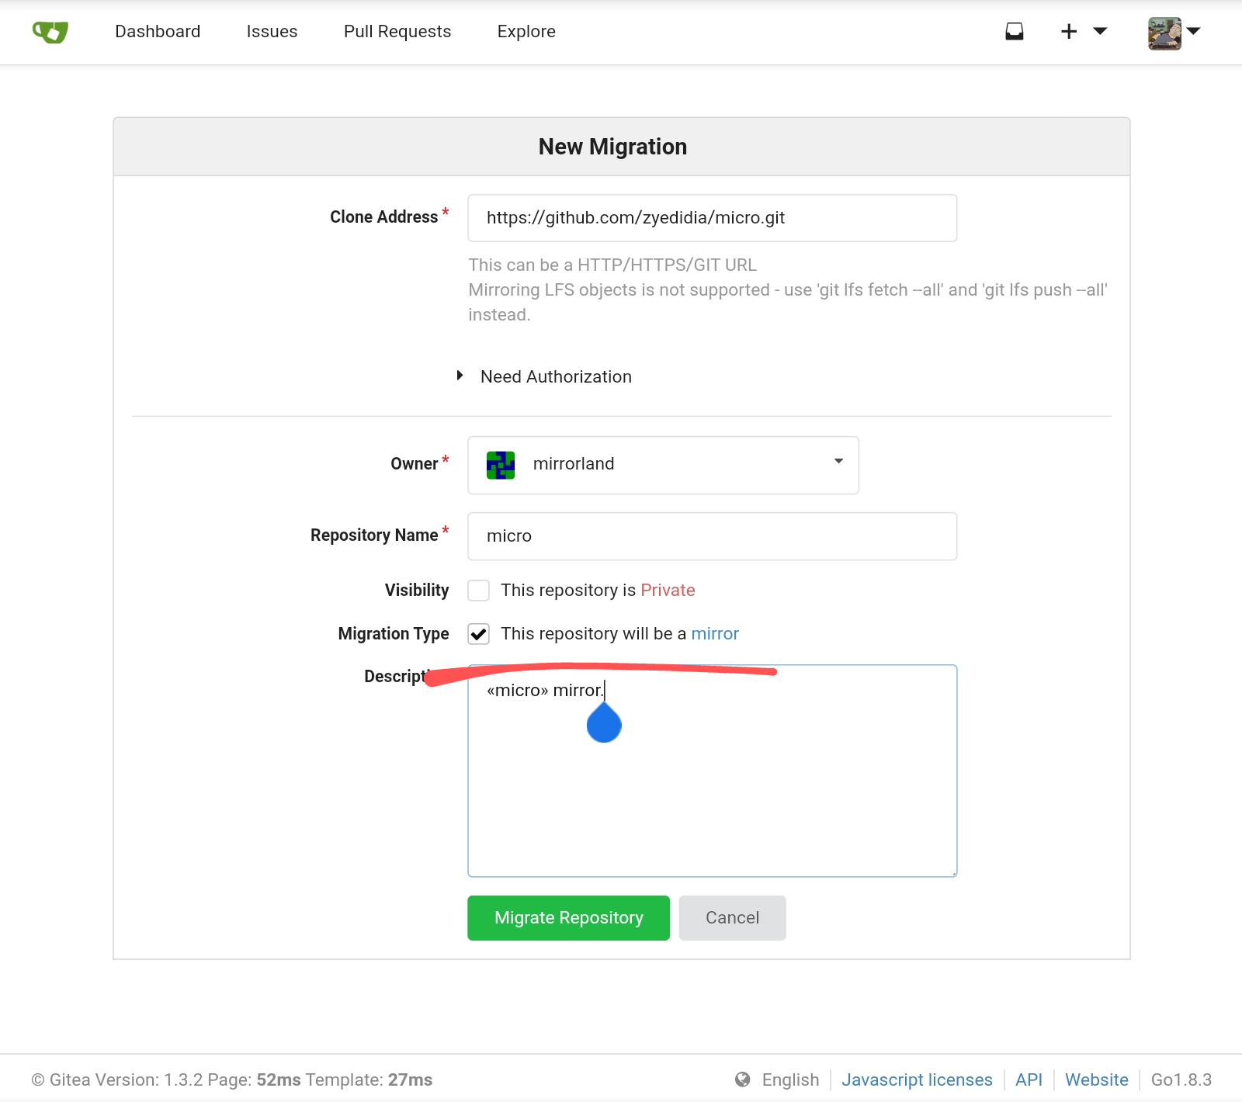The height and width of the screenshot is (1102, 1242).
Task: Open the notifications inbox icon
Action: 1014,32
